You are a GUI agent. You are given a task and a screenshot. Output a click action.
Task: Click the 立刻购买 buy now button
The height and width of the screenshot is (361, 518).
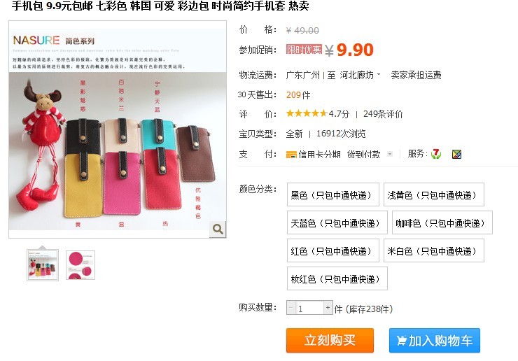click(330, 340)
